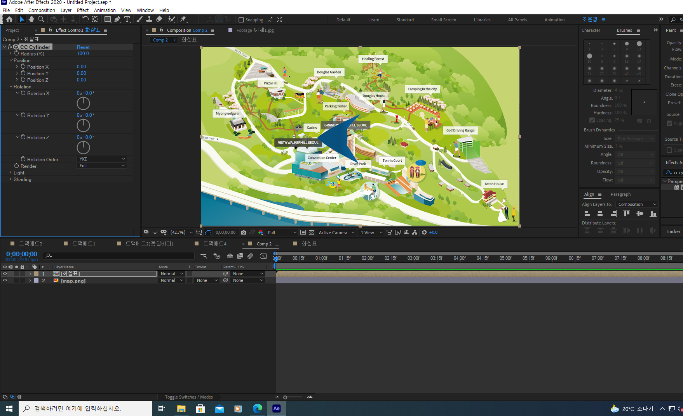Click the region of interest icon

tap(303, 233)
